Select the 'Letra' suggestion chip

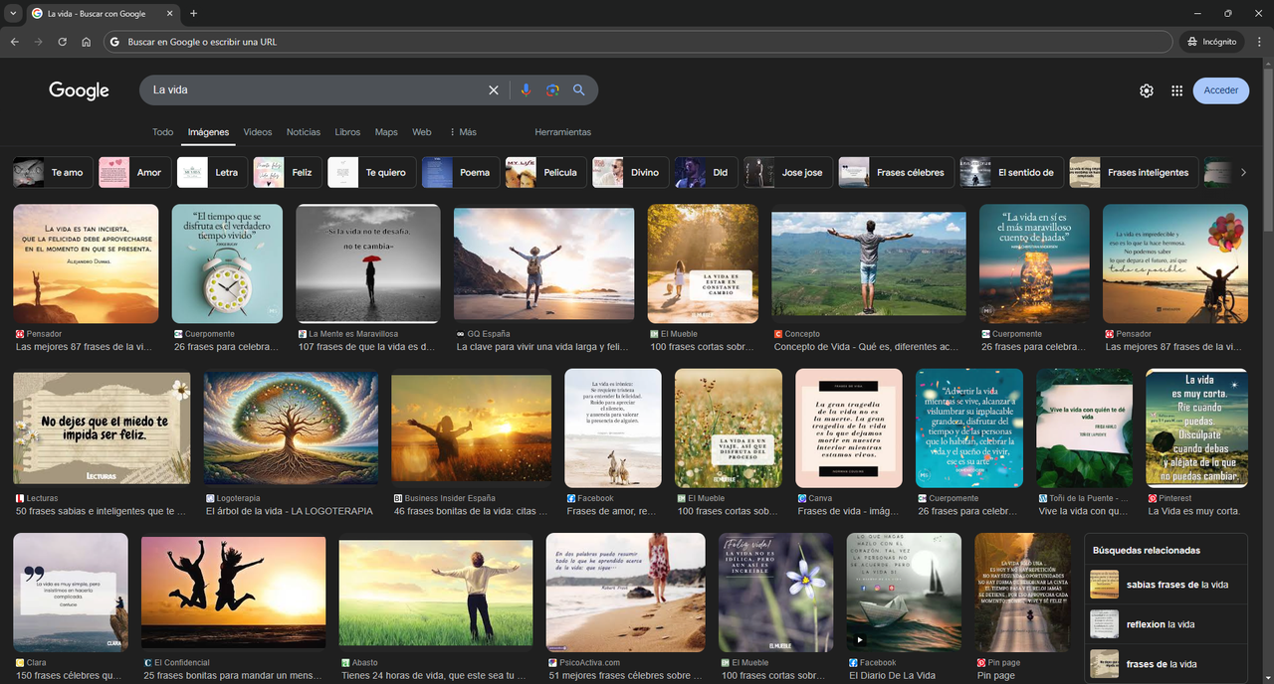click(211, 172)
